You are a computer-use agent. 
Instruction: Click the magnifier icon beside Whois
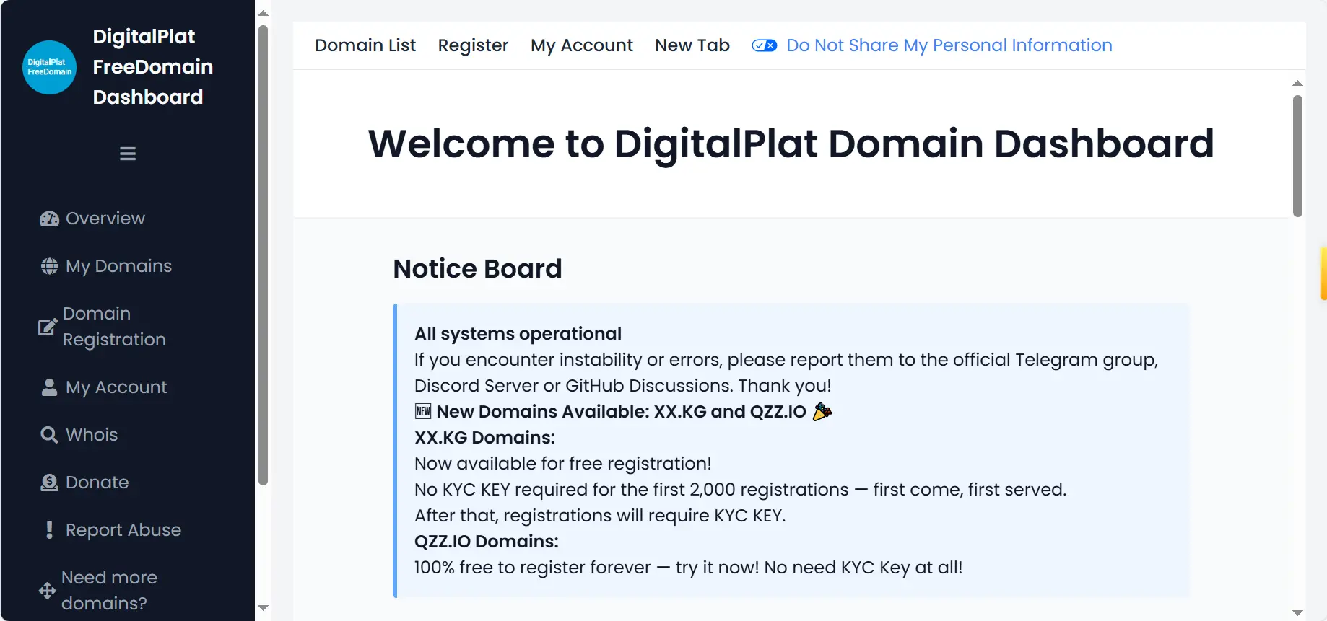[49, 435]
